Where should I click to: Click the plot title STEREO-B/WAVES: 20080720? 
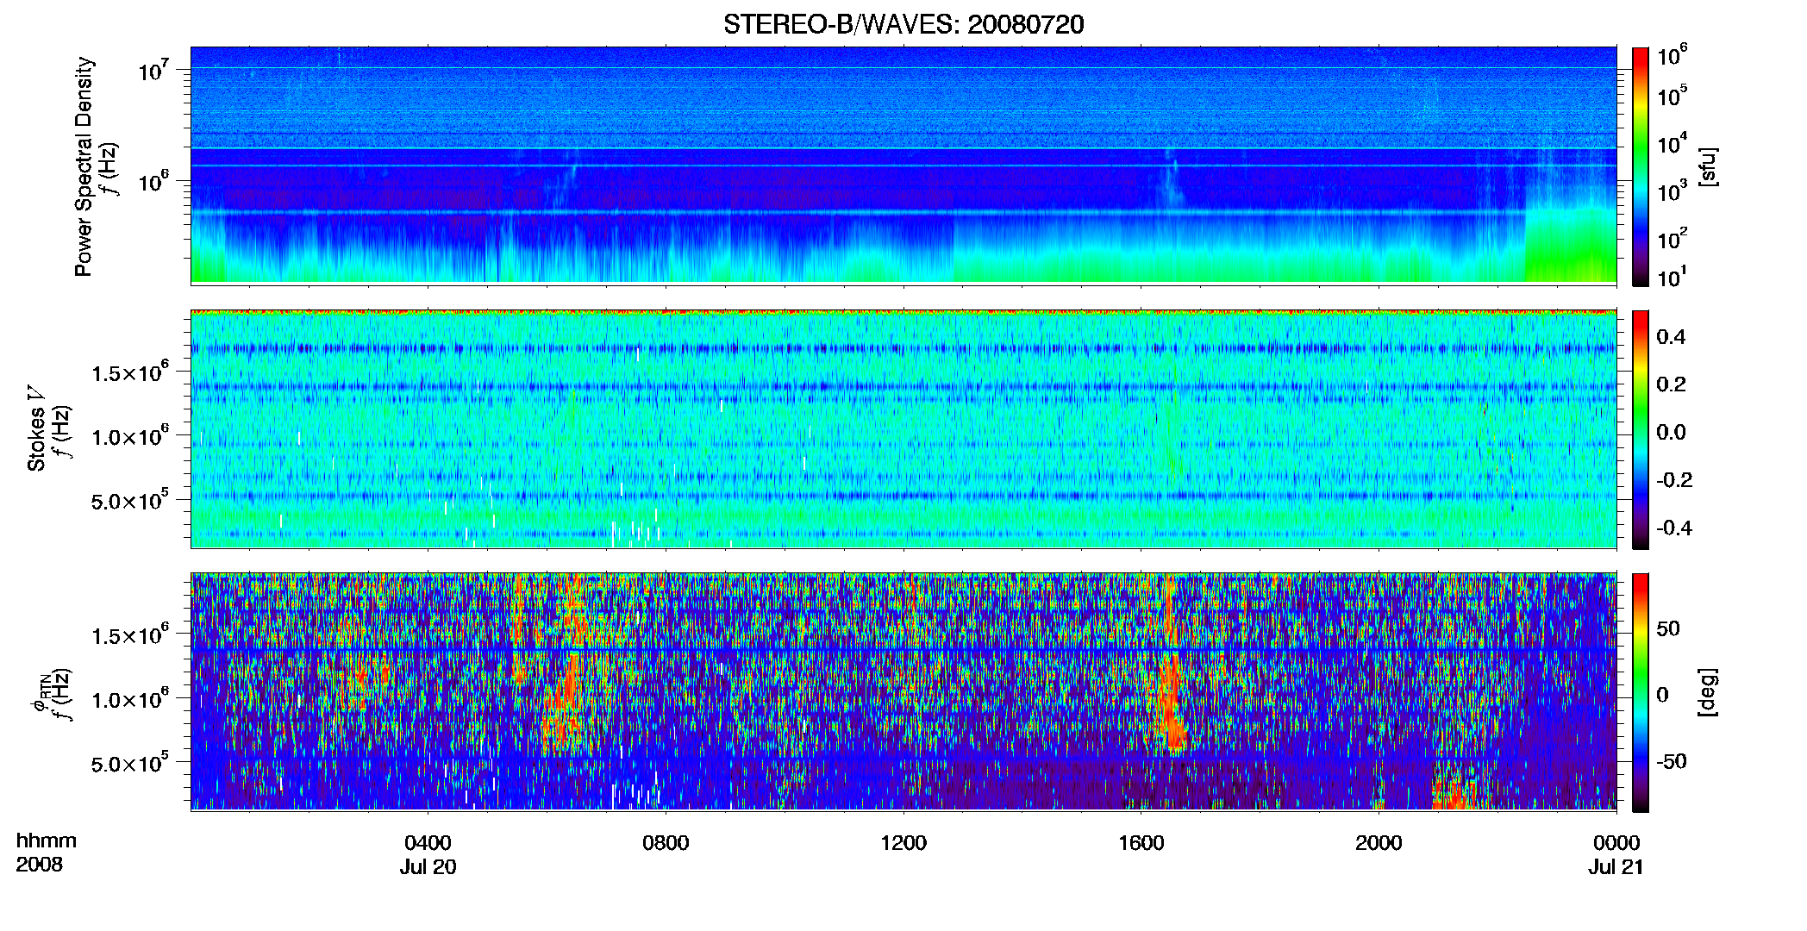[x=903, y=24]
